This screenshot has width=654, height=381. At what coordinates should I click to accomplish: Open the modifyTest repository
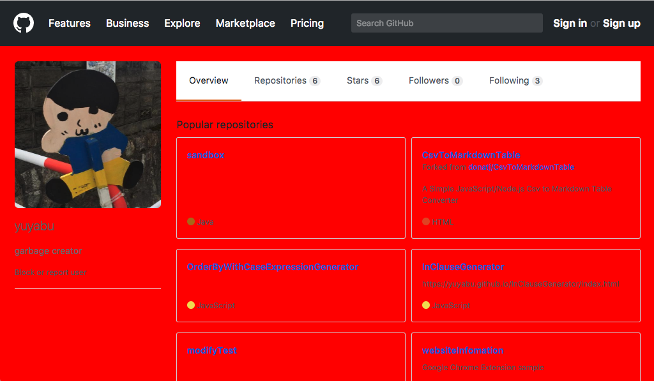click(x=211, y=350)
